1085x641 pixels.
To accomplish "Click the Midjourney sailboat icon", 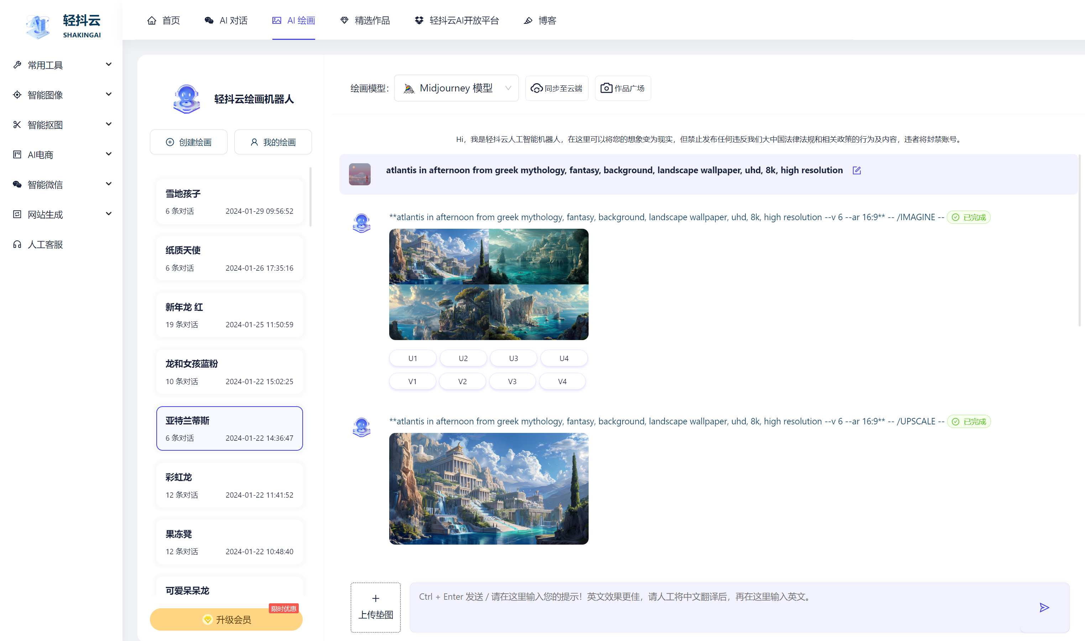I will coord(409,88).
